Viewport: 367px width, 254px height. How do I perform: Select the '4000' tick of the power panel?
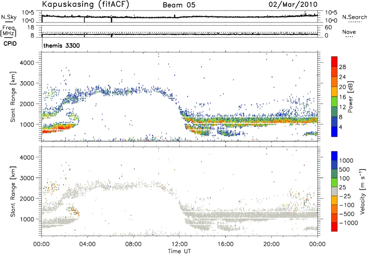(27, 63)
